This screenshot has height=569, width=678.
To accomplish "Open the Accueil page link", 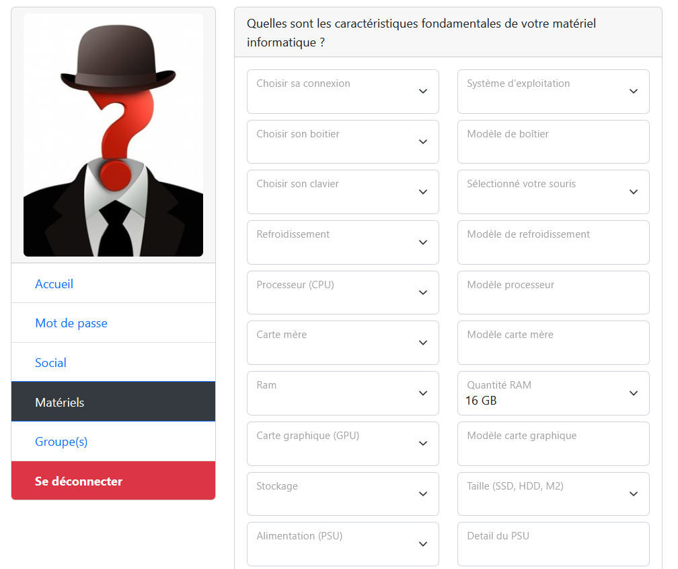I will click(x=54, y=284).
